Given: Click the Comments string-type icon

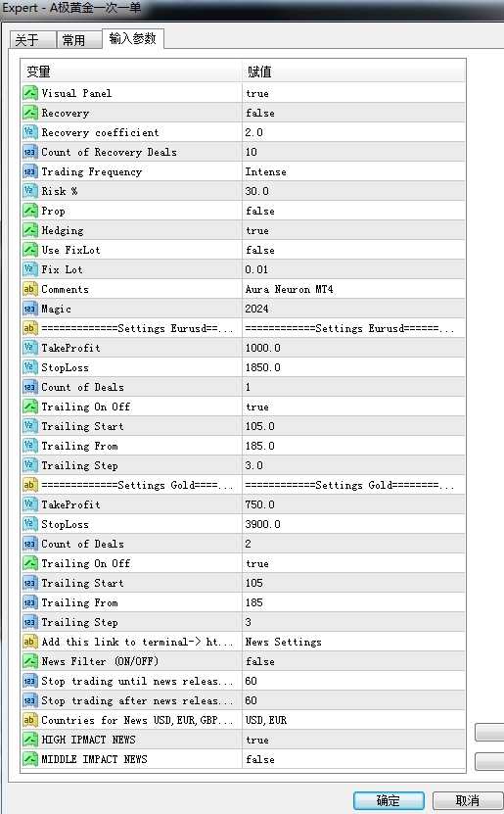Looking at the screenshot, I should 30,289.
